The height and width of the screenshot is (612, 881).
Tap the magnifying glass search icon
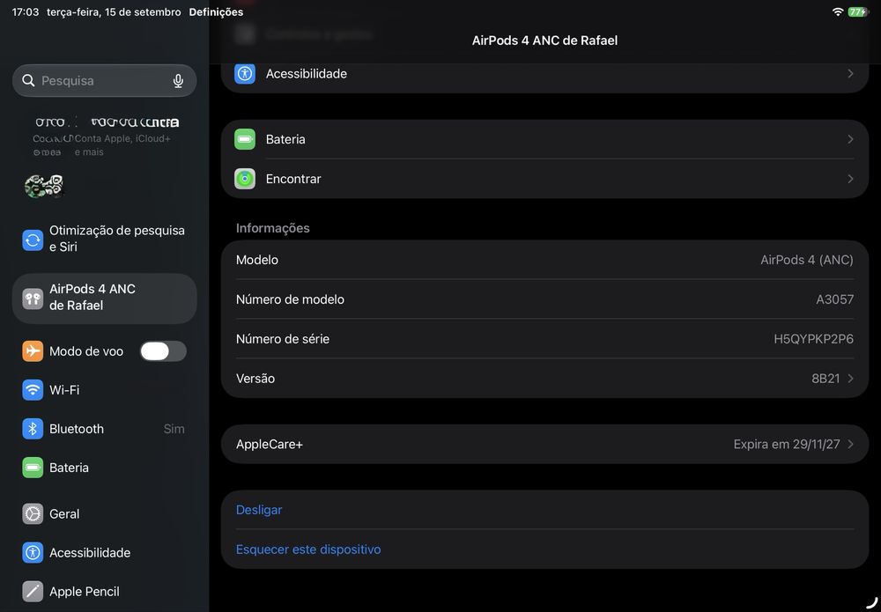pyautogui.click(x=28, y=80)
